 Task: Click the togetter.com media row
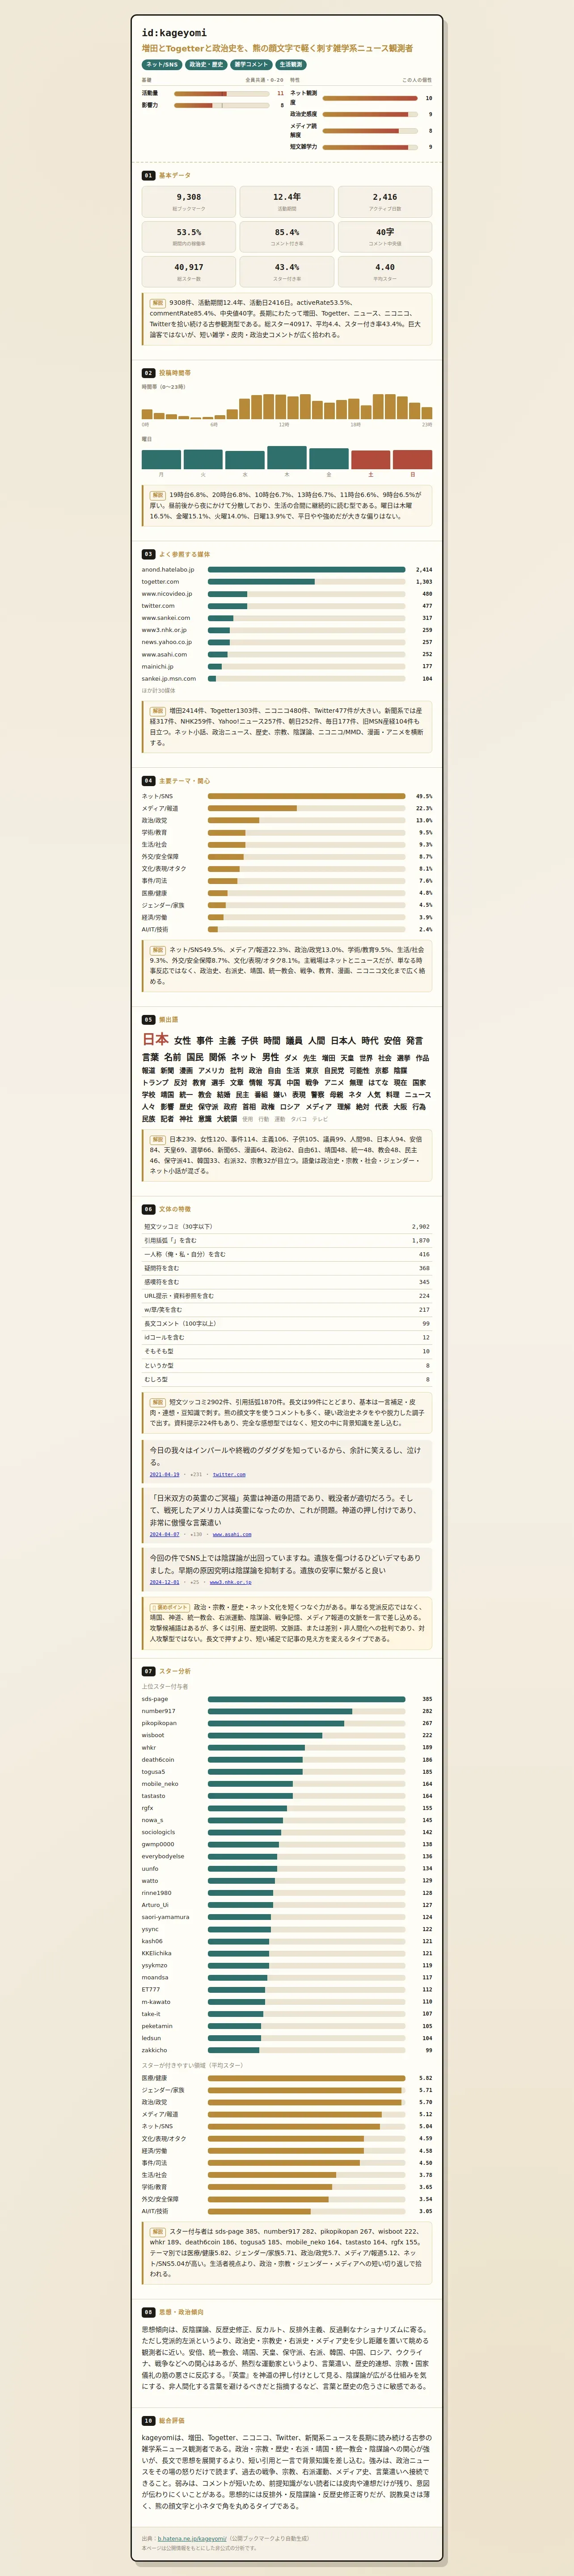pyautogui.click(x=287, y=582)
